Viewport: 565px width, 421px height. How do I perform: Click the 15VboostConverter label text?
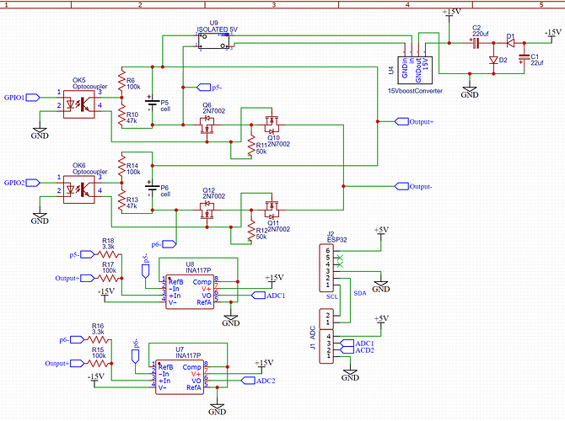click(x=415, y=91)
